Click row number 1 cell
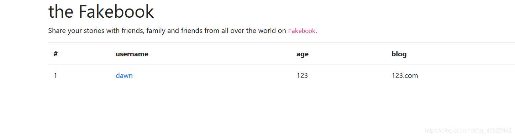The image size is (515, 137). [x=55, y=75]
